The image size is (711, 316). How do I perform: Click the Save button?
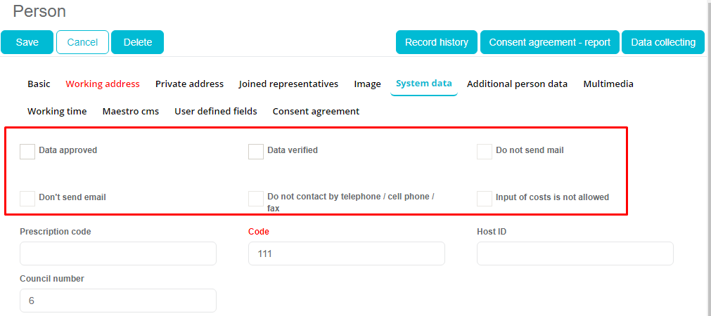[x=27, y=42]
